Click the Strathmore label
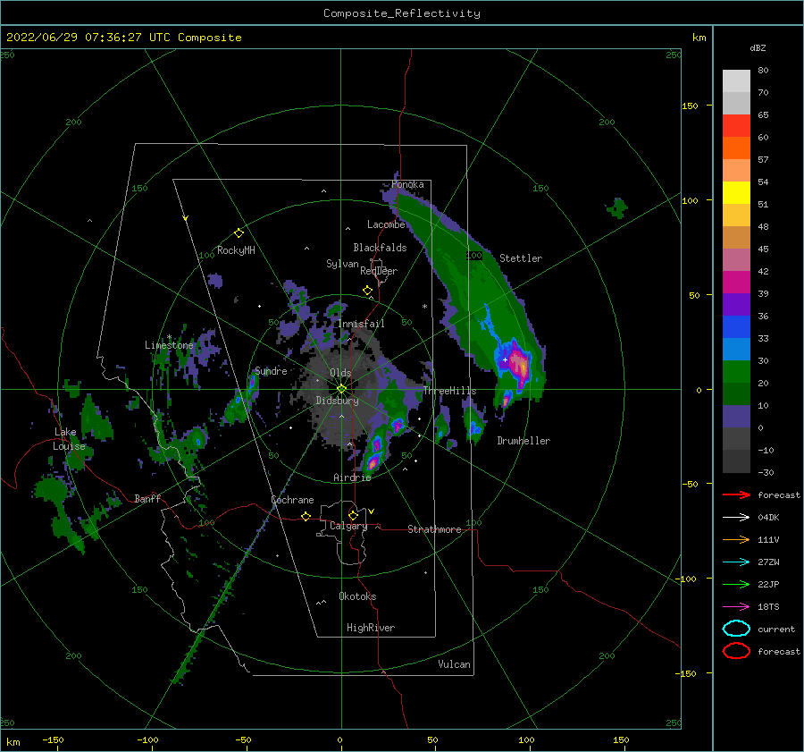Screen dimensions: 804x752 (434, 529)
